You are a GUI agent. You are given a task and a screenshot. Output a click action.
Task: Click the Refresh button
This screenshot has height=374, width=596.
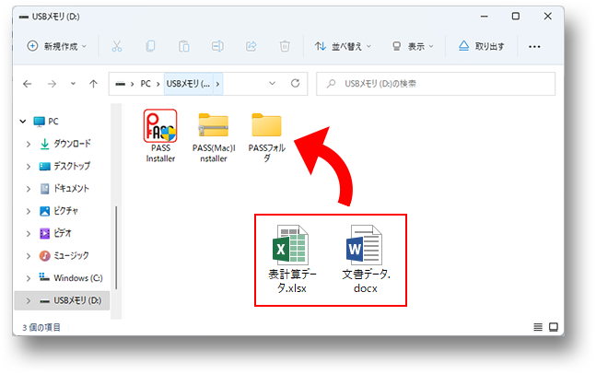296,83
